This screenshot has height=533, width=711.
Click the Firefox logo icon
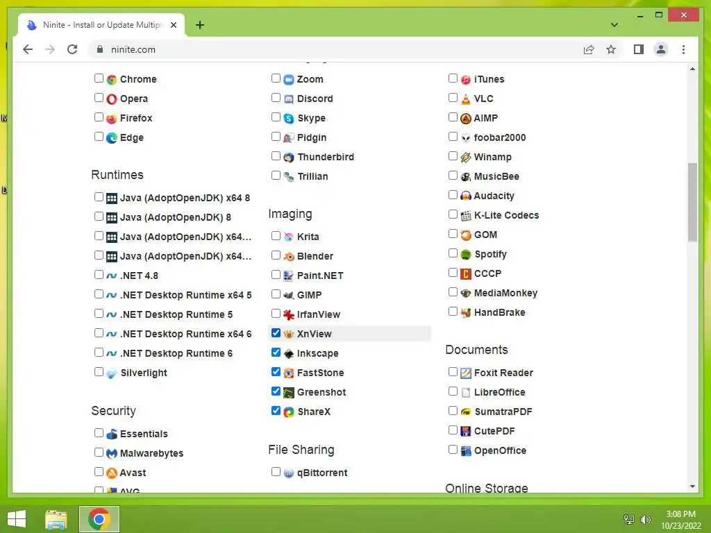pos(112,118)
